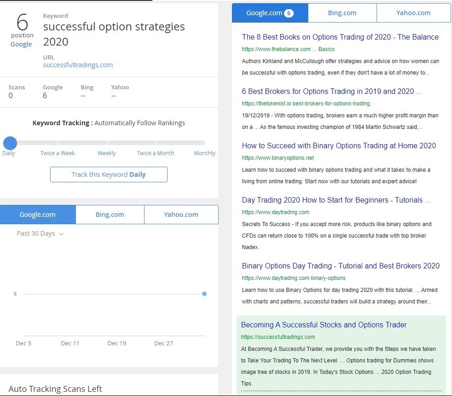Open How to Succeed with Binary Options result

(339, 146)
